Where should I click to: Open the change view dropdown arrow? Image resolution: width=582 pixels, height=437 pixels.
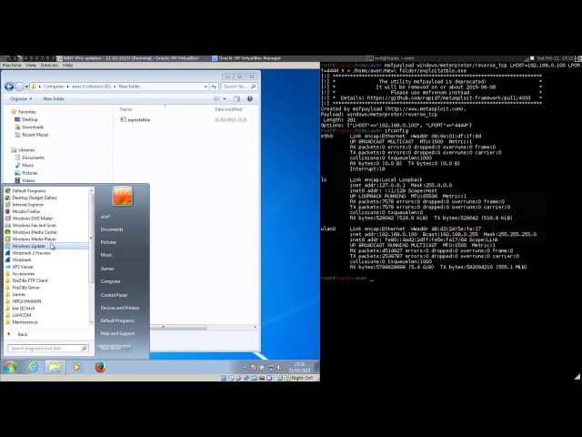tap(225, 99)
